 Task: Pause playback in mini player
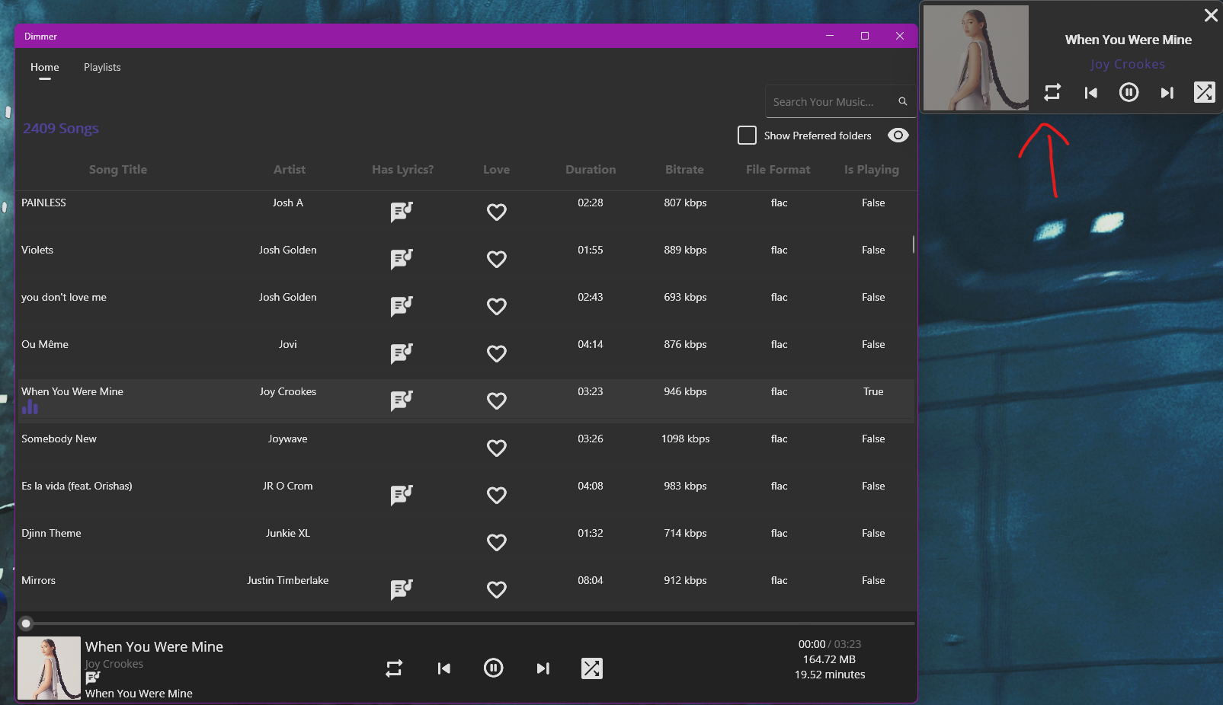(x=1129, y=93)
